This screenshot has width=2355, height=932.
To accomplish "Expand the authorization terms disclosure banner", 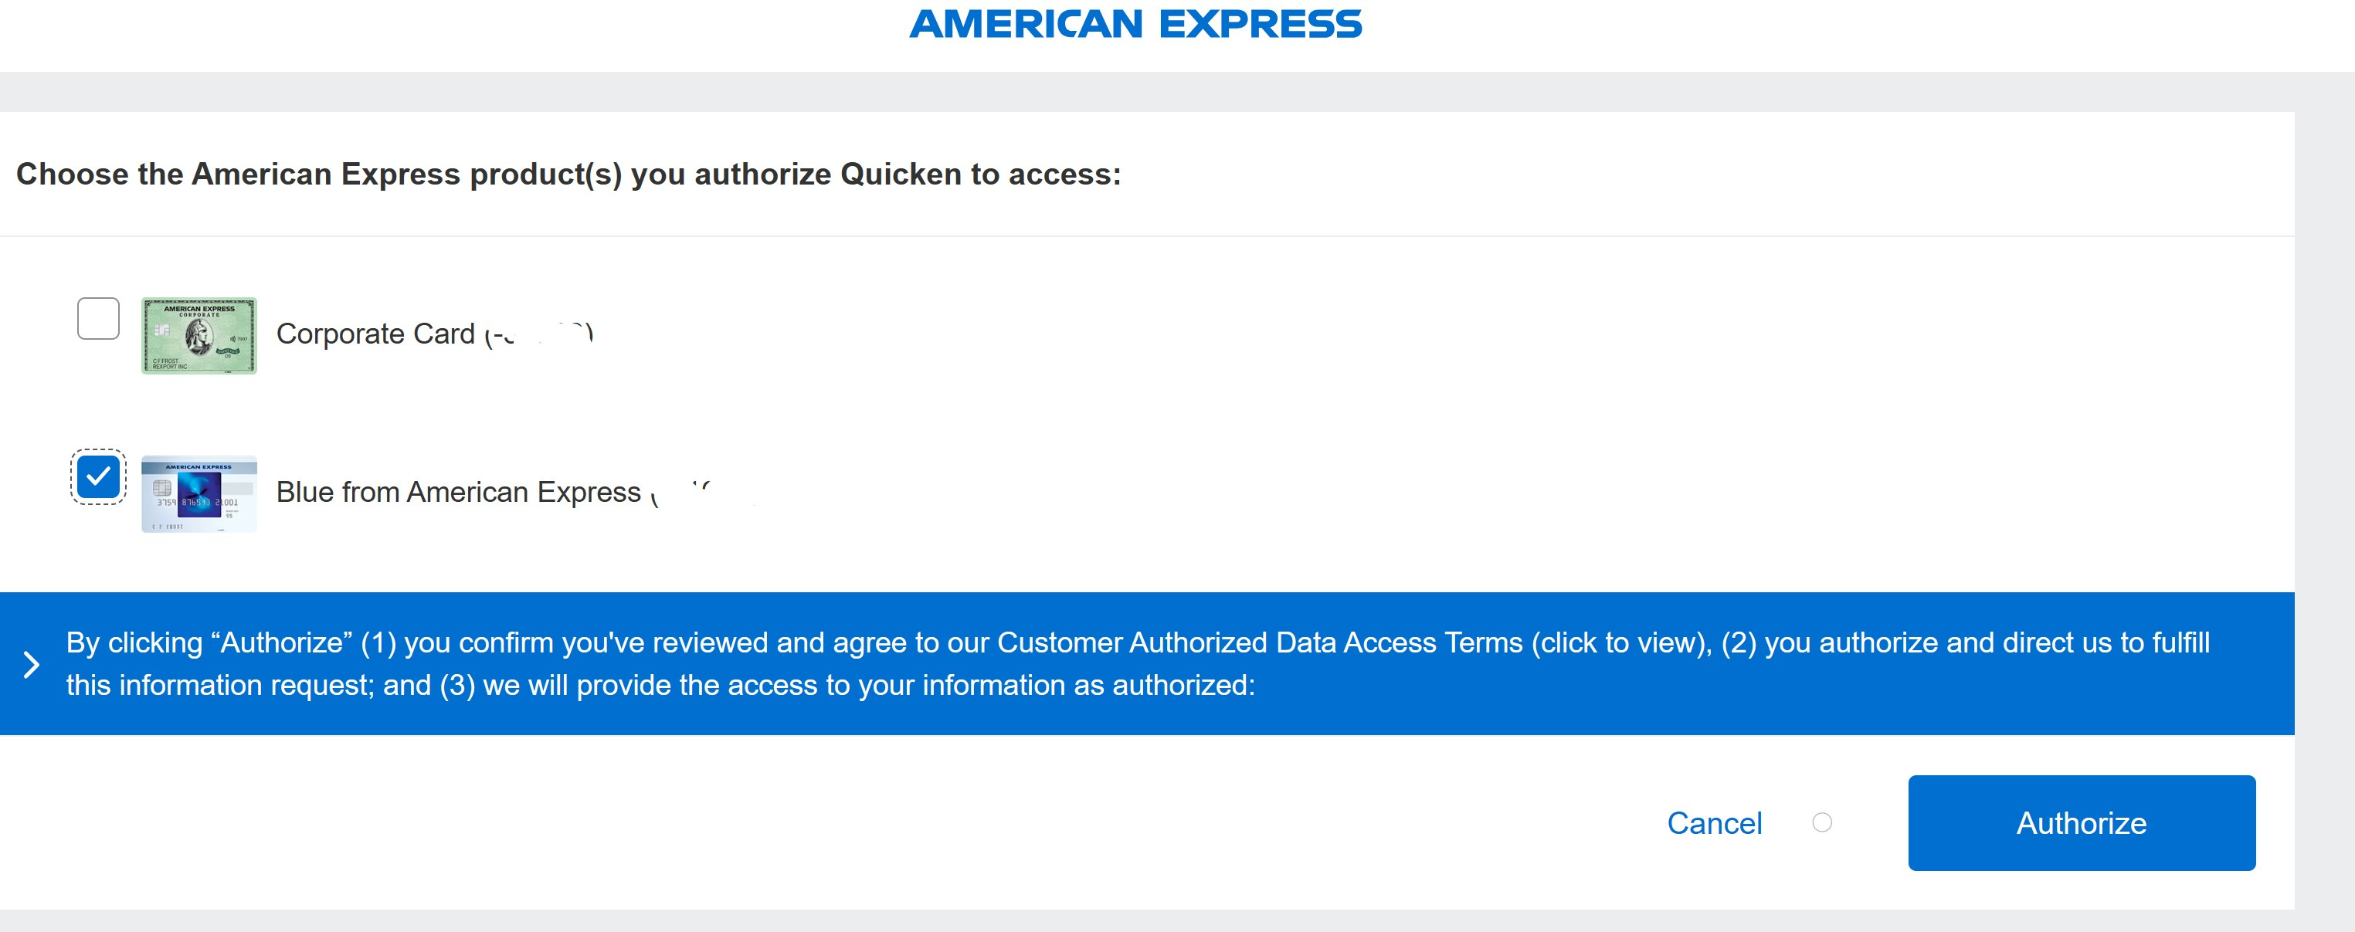I will [x=33, y=664].
